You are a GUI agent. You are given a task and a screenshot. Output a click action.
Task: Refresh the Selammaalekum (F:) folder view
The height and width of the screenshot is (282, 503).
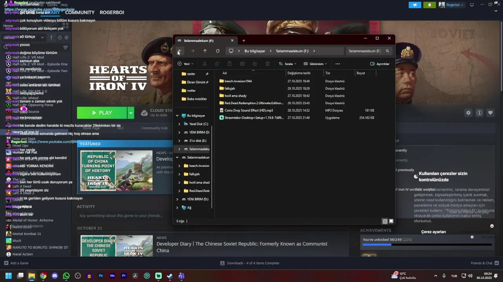pos(218,51)
